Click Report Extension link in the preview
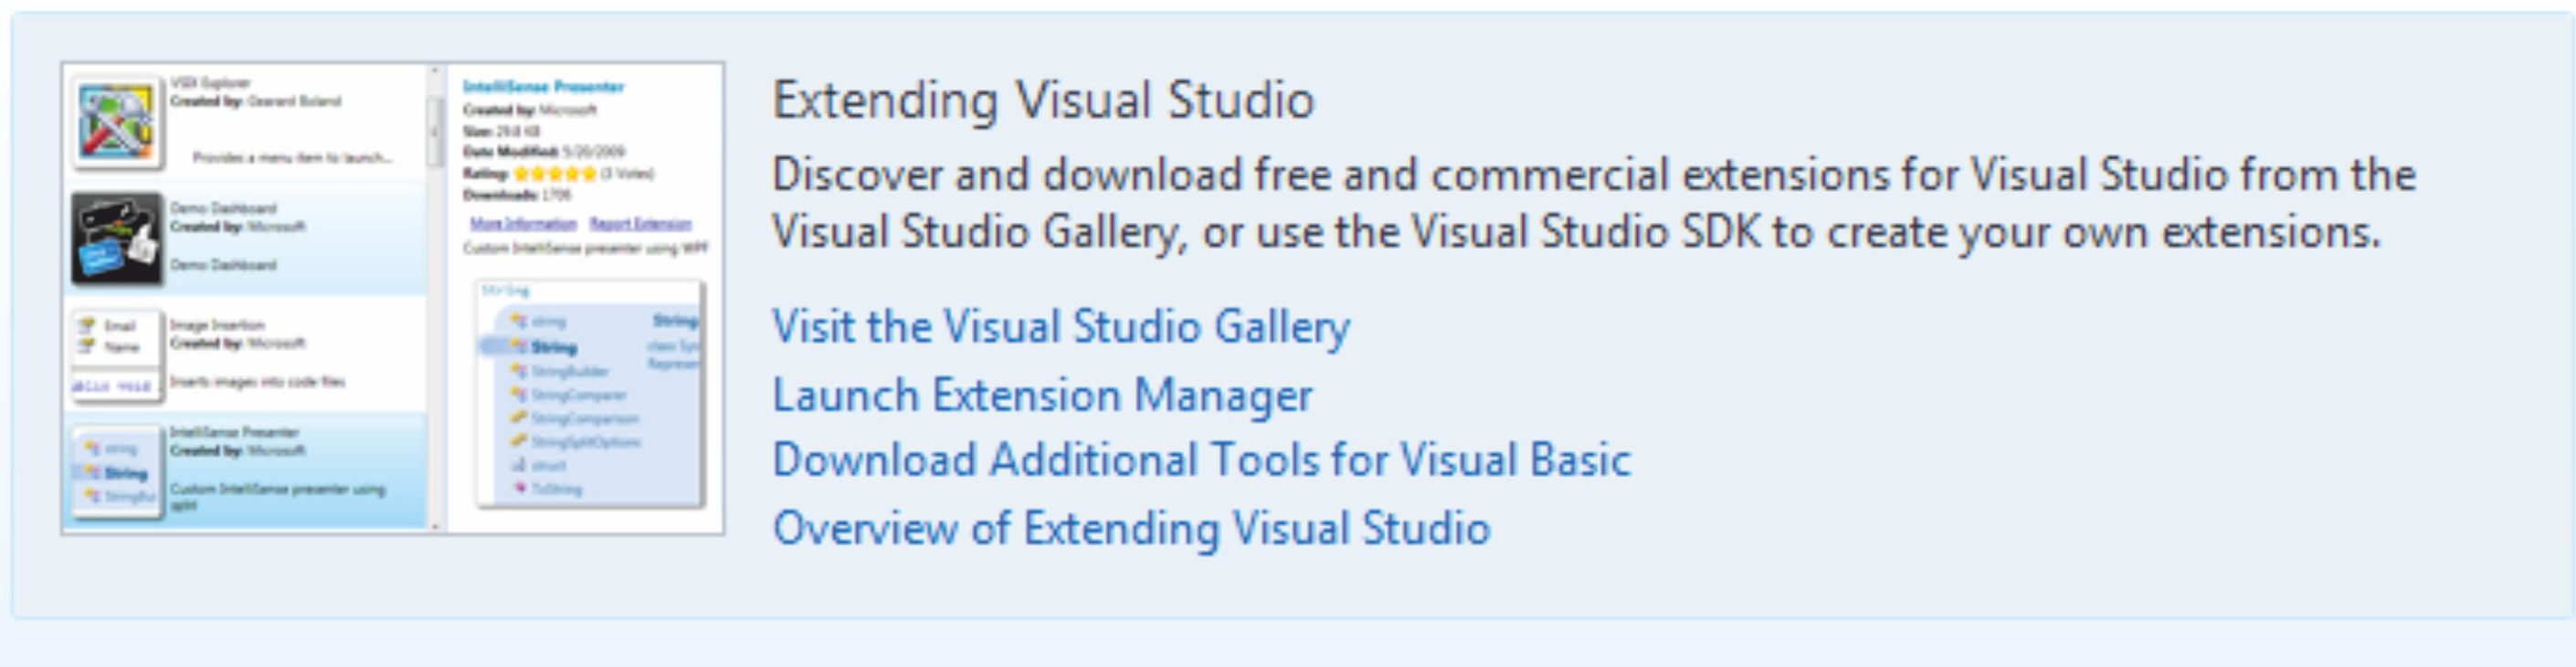The image size is (2576, 667). [x=640, y=223]
